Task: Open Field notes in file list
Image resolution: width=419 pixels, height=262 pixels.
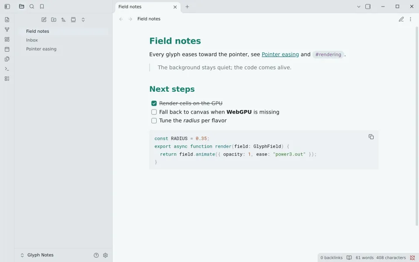Action: click(x=64, y=31)
